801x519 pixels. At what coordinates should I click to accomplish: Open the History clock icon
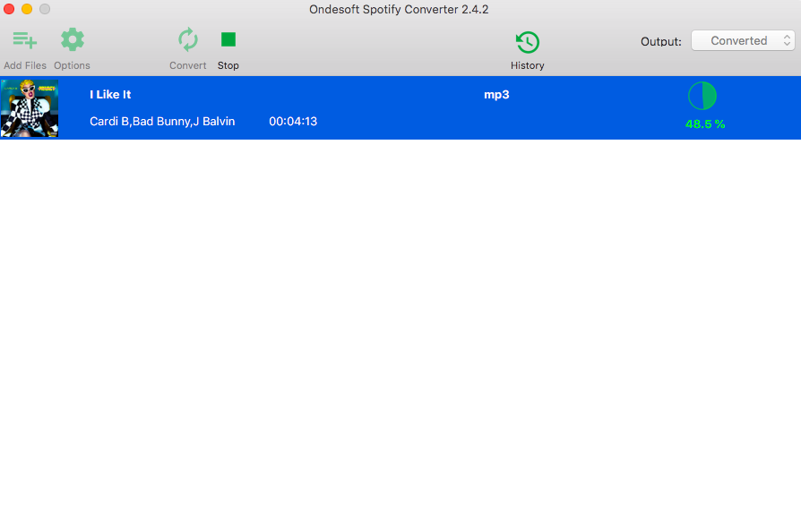click(527, 42)
